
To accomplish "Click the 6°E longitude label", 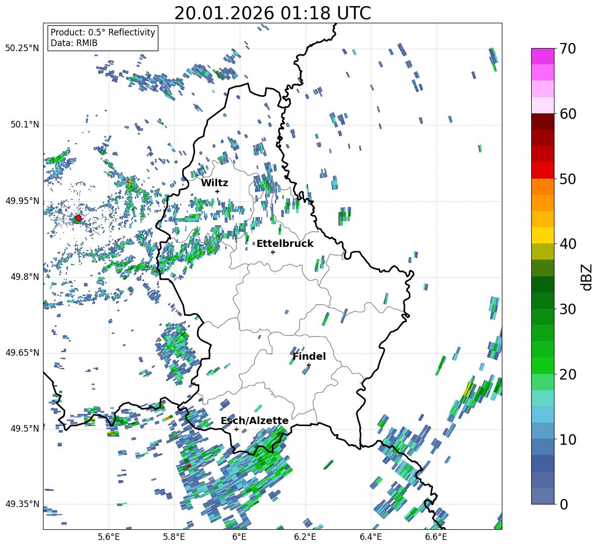I will pos(239,537).
